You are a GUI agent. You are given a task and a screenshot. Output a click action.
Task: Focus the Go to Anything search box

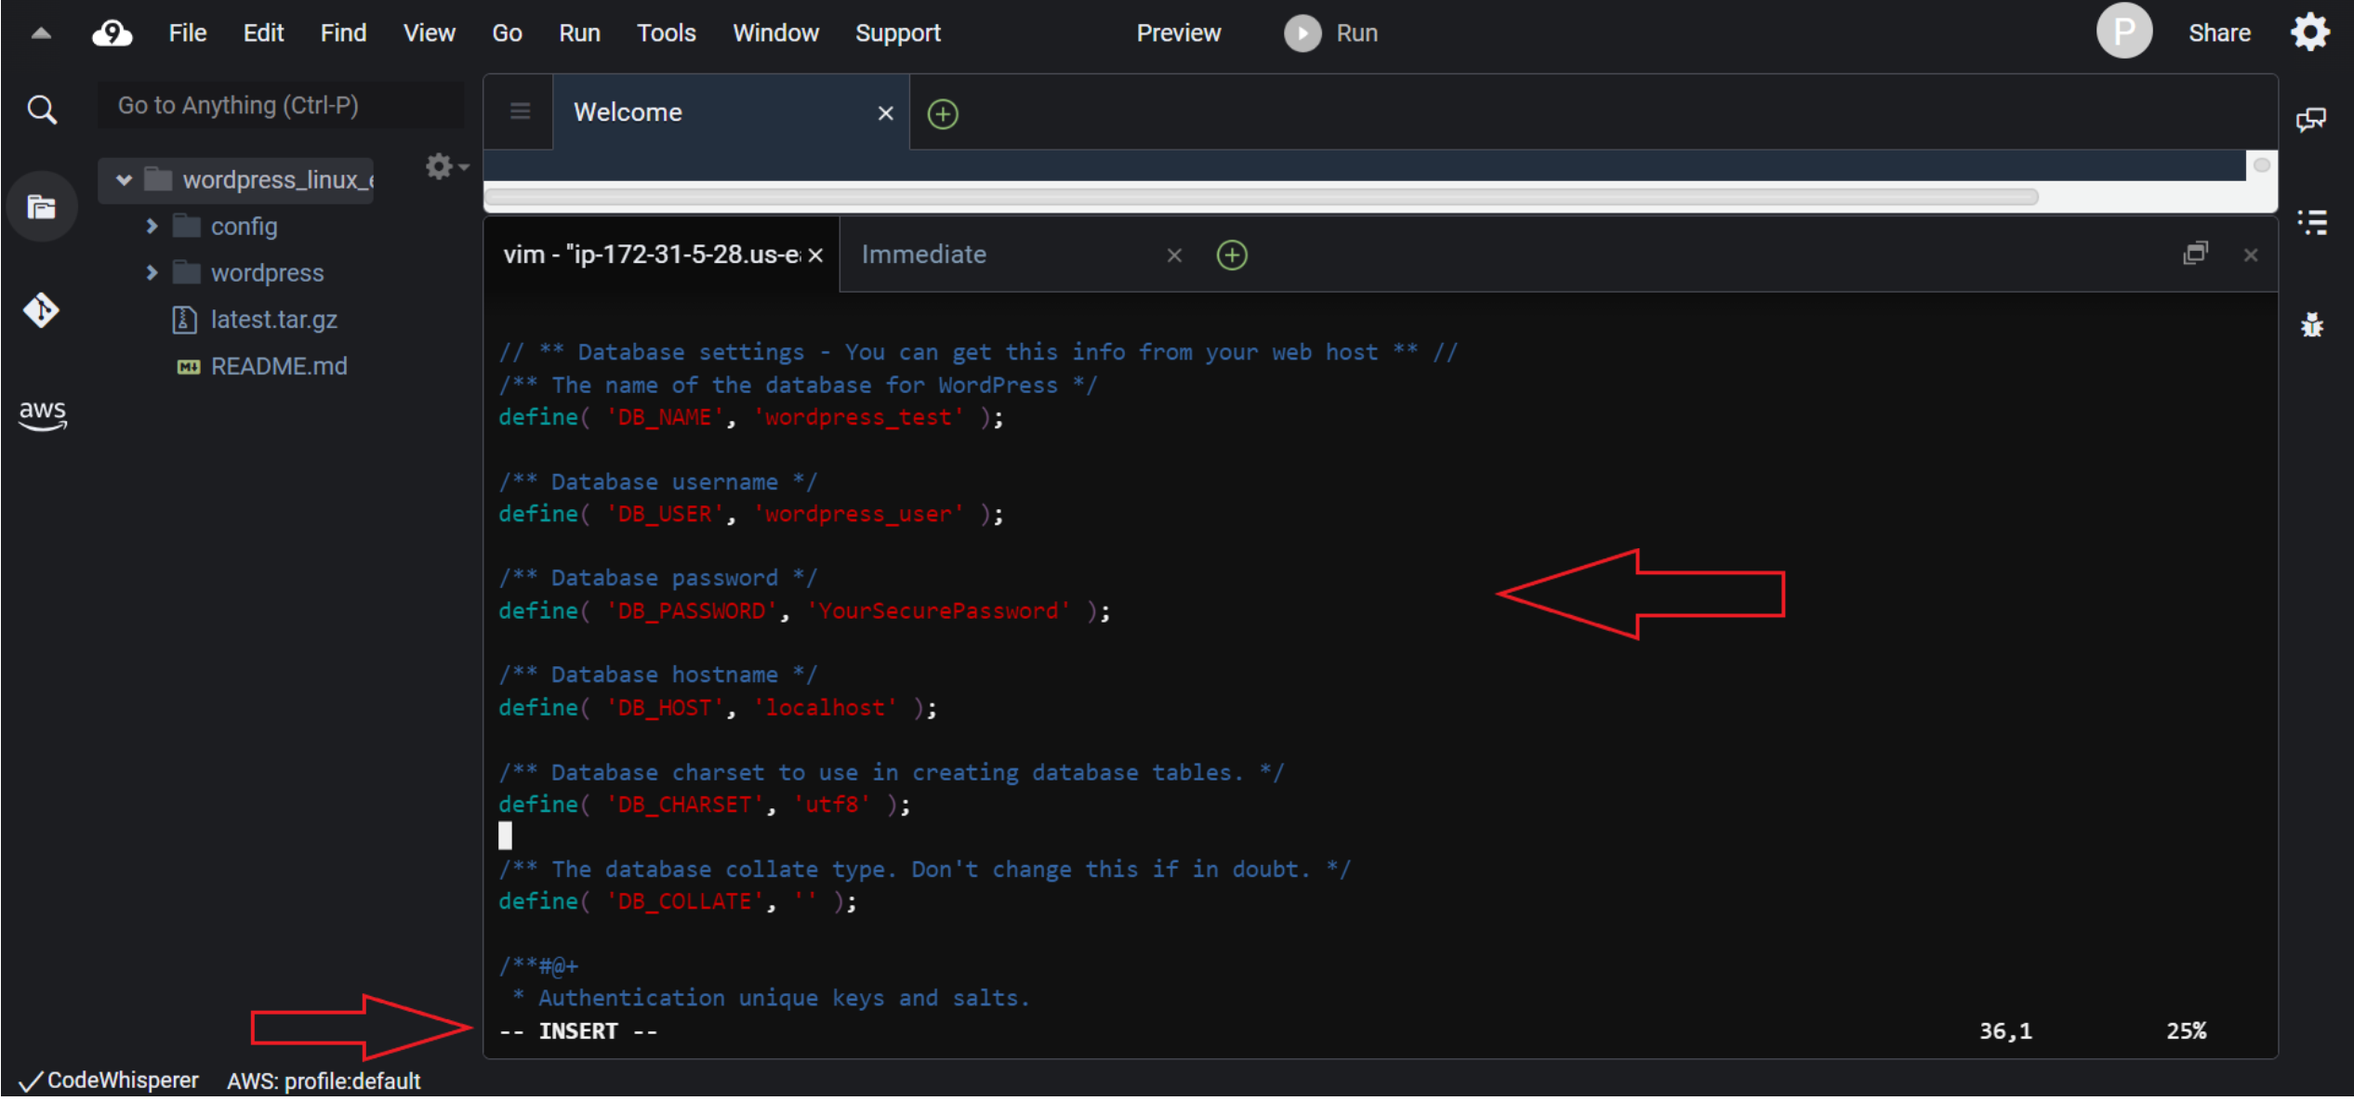point(281,106)
